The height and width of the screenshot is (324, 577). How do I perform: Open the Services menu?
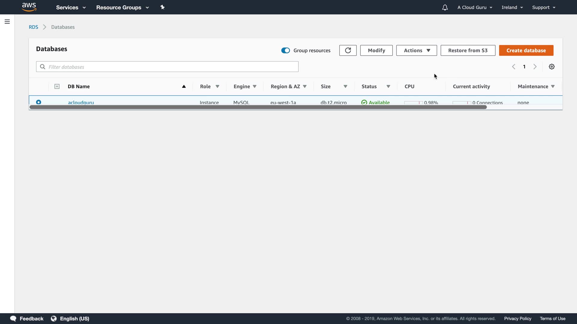(71, 7)
